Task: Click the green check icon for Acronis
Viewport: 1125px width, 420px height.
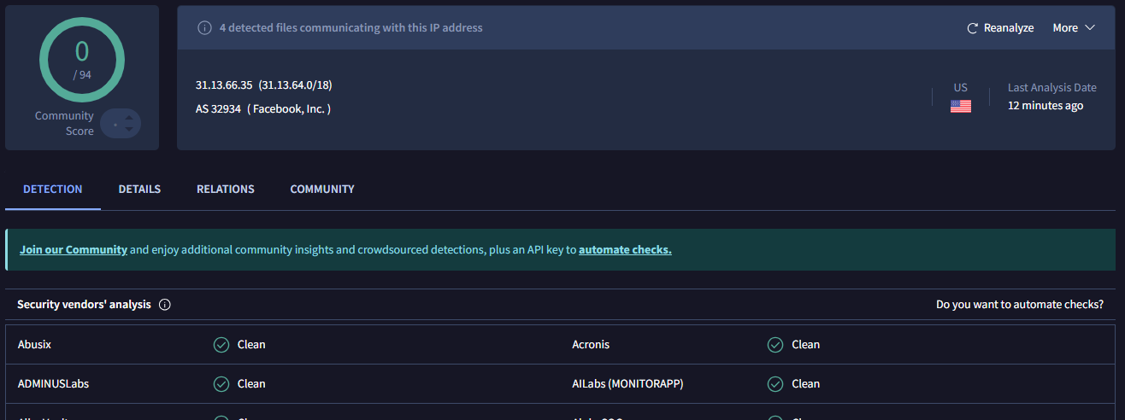Action: (775, 345)
